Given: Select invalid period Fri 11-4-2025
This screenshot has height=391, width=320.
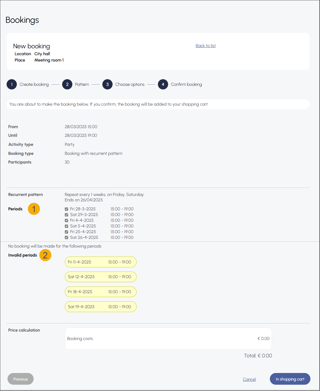Looking at the screenshot, I should point(101,262).
